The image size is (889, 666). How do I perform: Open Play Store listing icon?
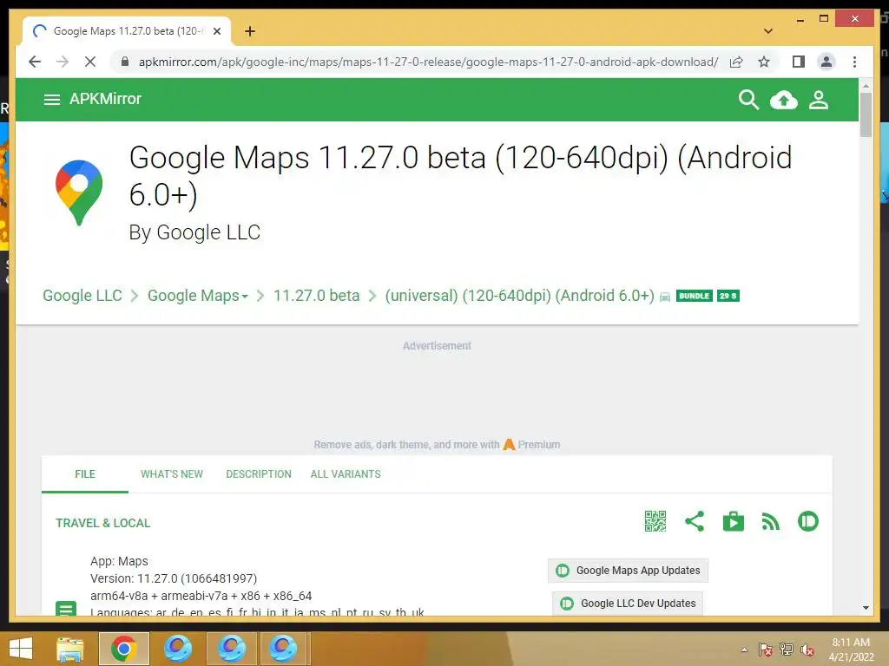pyautogui.click(x=733, y=521)
